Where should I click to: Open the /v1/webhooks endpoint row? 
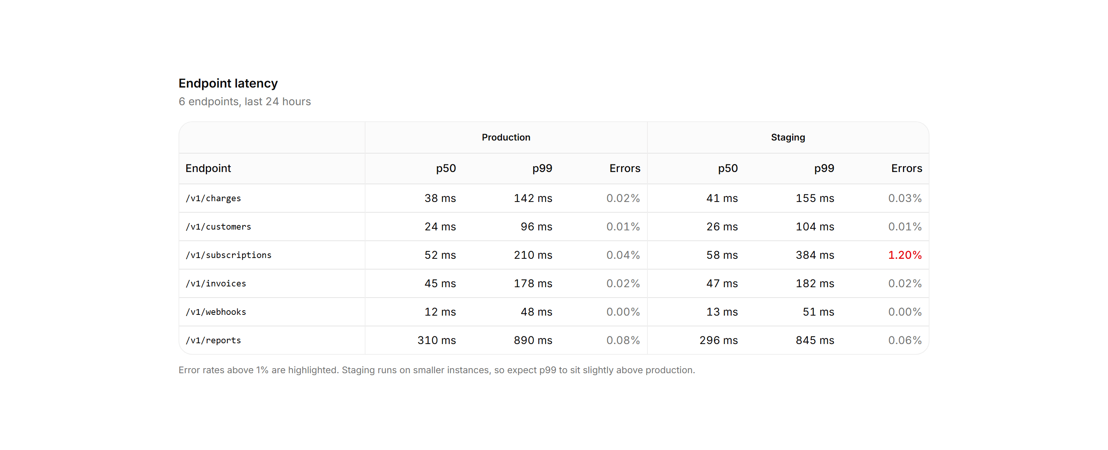pyautogui.click(x=215, y=312)
